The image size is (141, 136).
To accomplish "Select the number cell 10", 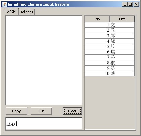I will click(97, 74).
